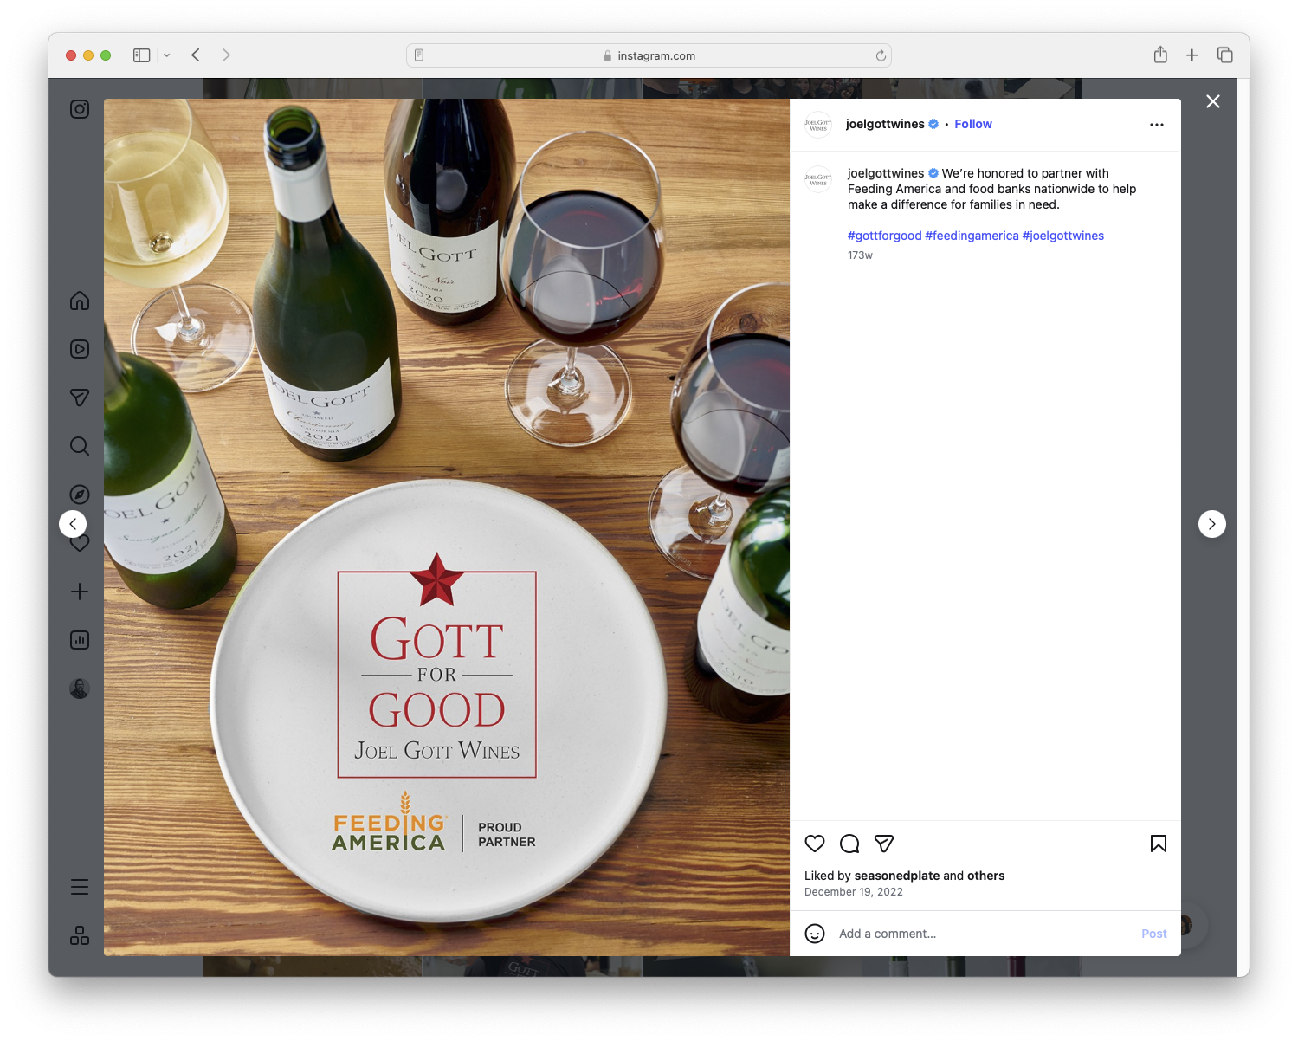This screenshot has width=1298, height=1041.
Task: Open the Explore compass icon
Action: pos(80,495)
